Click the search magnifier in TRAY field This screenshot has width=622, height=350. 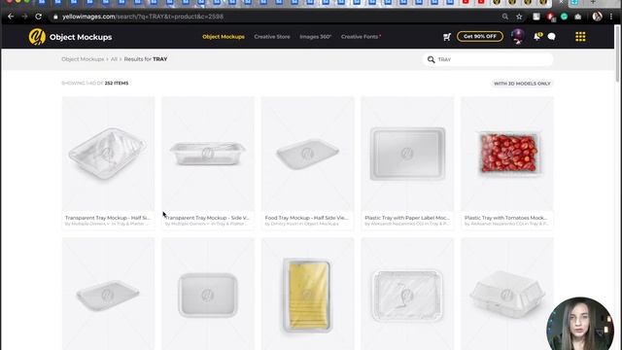(431, 59)
